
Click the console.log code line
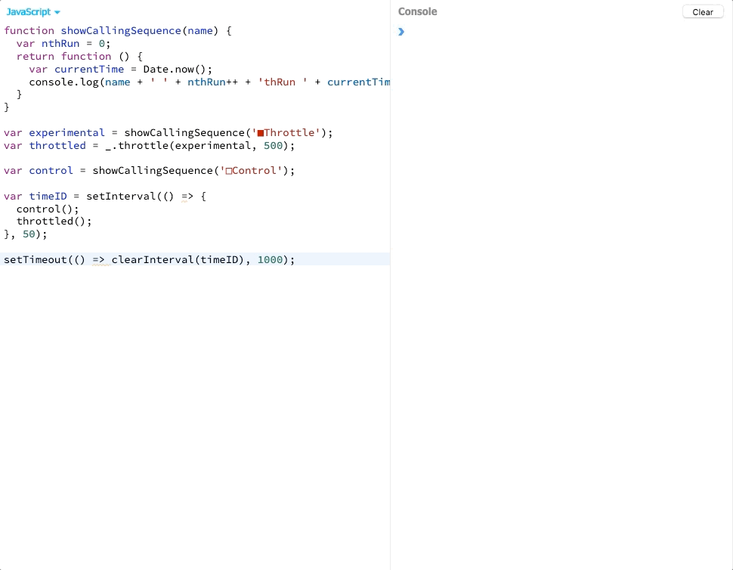209,82
